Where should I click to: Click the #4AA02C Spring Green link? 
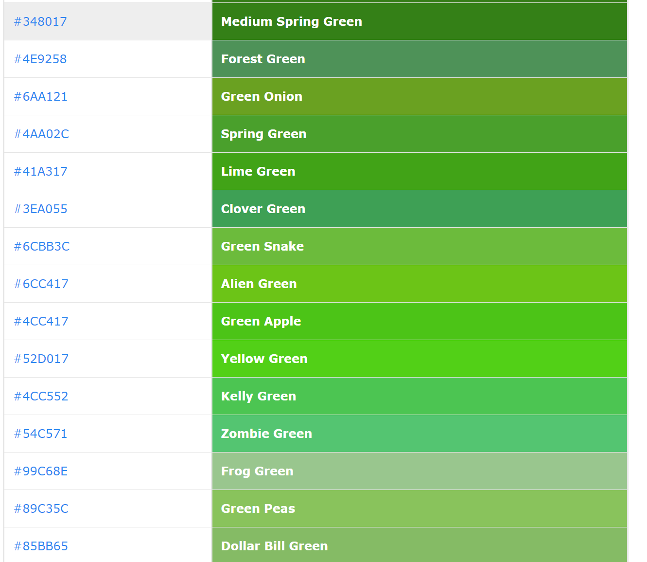click(x=41, y=134)
